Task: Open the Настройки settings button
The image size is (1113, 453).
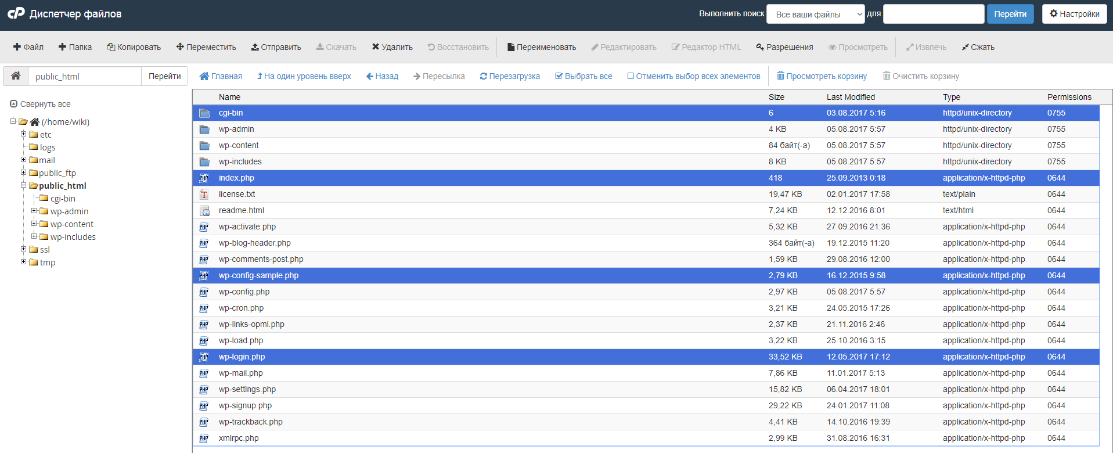Action: point(1074,14)
